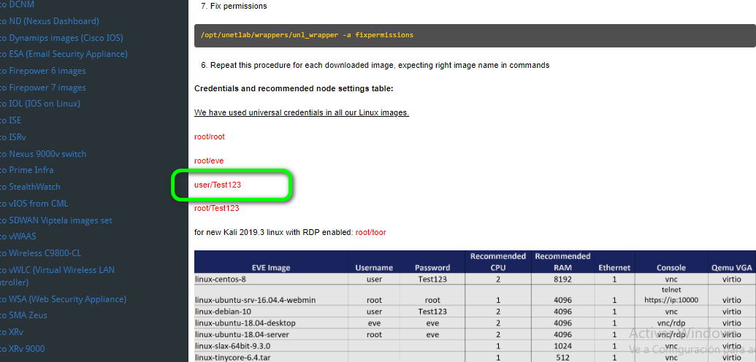This screenshot has height=362, width=756.
Task: Open the Wireless C9800-CL link
Action: pyautogui.click(x=45, y=253)
